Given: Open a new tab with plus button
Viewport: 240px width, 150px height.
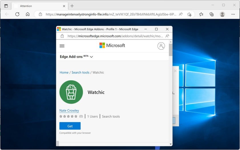Looking at the screenshot, I should point(72,6).
